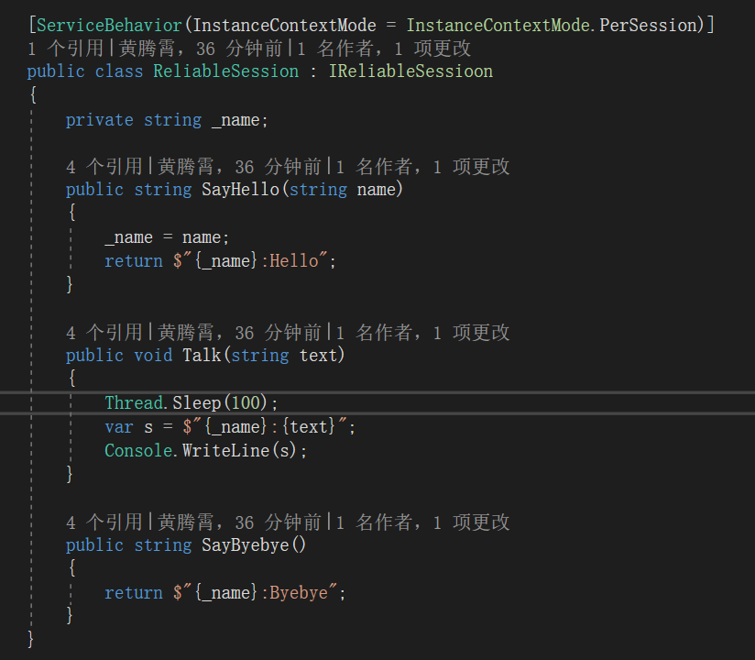Click the var keyword in the Talk method
This screenshot has height=660, width=755.
pos(119,427)
